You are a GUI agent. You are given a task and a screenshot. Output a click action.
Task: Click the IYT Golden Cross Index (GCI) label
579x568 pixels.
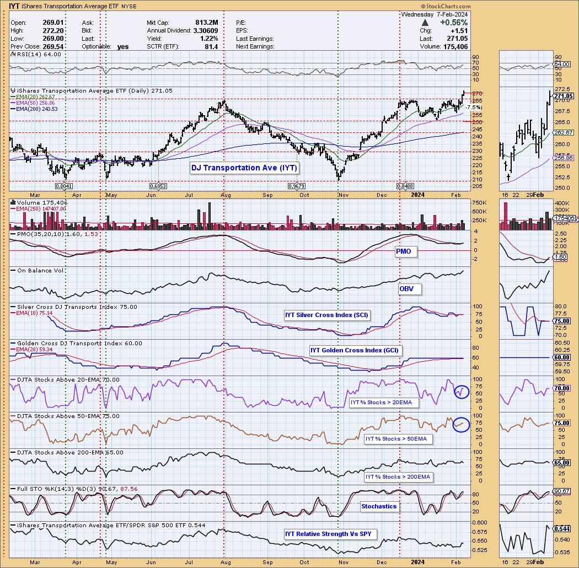[355, 350]
